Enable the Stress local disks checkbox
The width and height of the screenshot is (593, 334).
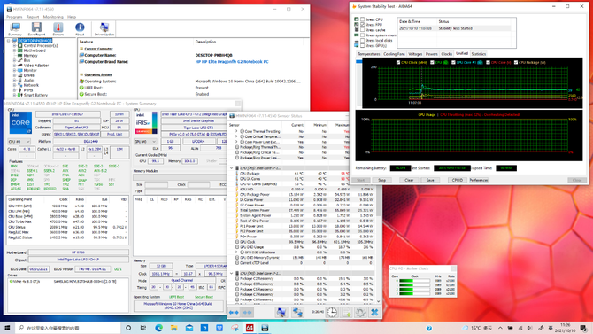tap(362, 40)
